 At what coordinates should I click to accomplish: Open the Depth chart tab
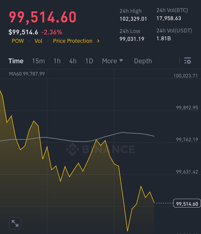click(x=143, y=61)
